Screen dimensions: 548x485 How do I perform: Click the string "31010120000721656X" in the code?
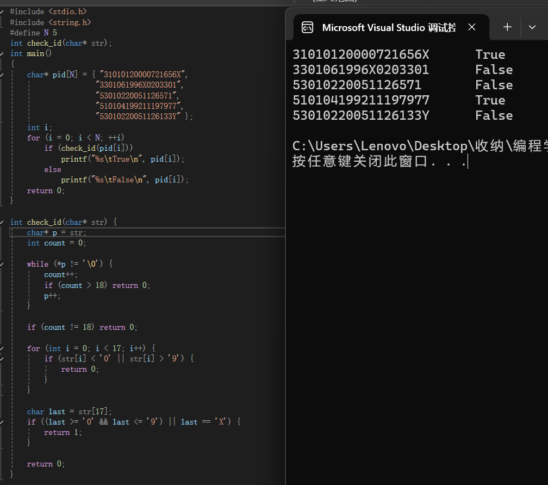(142, 75)
